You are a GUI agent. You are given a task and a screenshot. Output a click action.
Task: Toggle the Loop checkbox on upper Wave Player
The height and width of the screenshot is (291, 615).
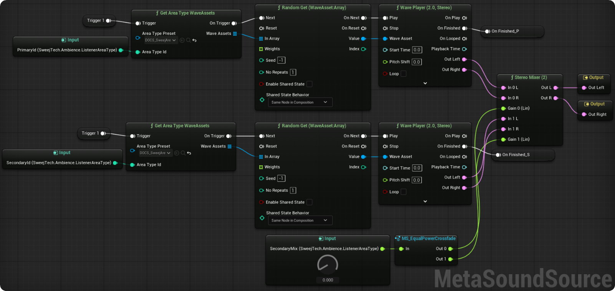(403, 74)
